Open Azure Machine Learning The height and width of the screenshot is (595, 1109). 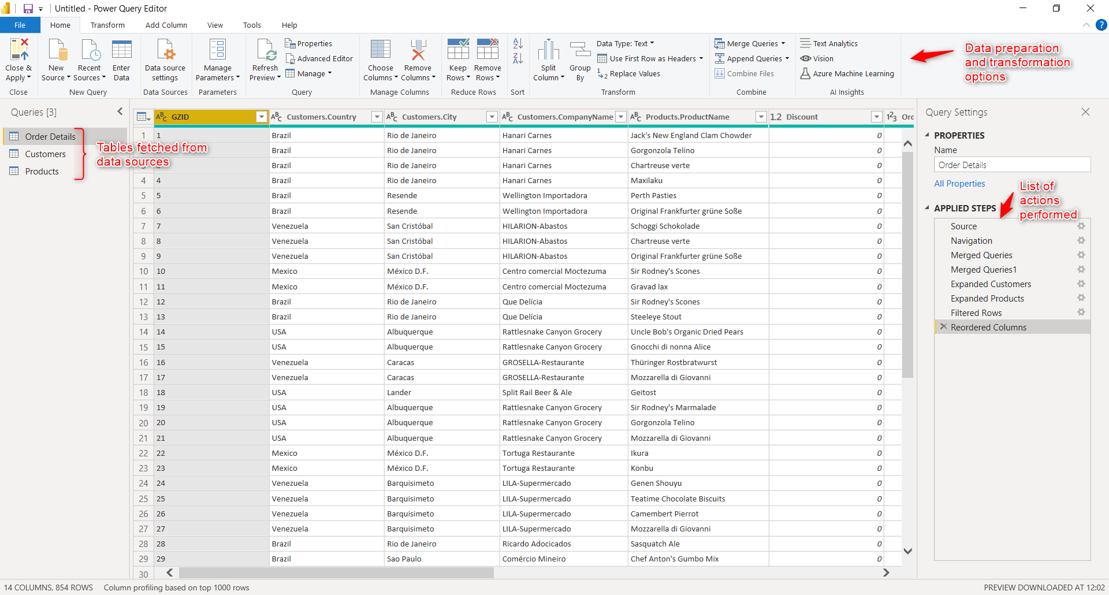847,73
